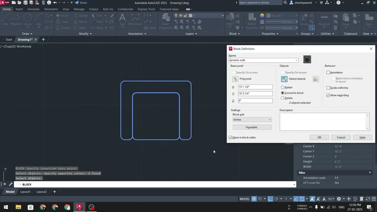Toggle object snap square icon
377x212 pixels.
tap(302, 199)
